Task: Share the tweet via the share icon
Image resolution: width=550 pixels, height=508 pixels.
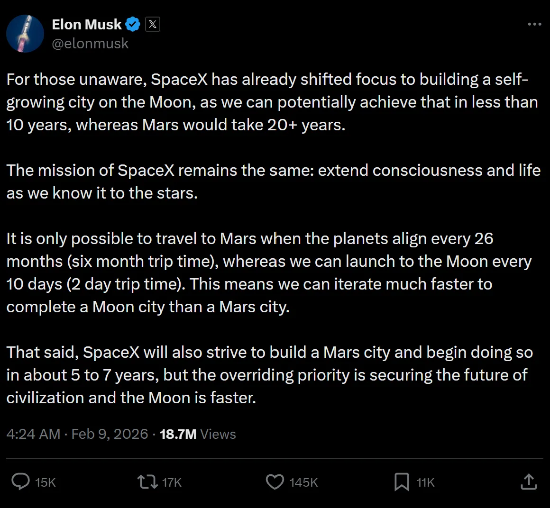Action: click(x=528, y=482)
